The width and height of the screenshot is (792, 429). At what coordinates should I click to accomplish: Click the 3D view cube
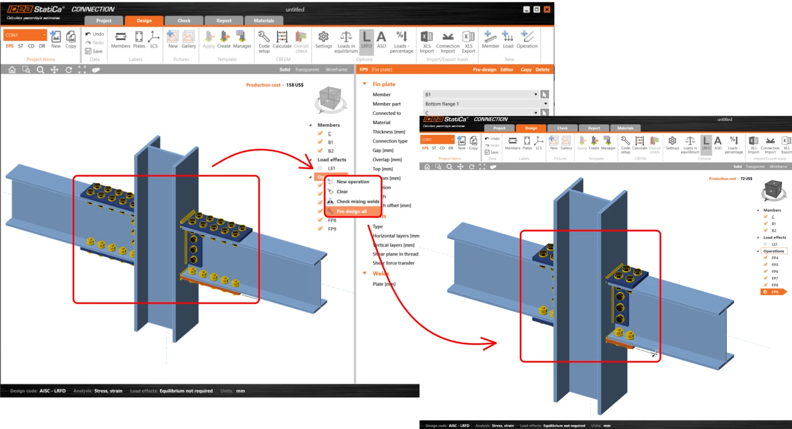click(330, 98)
